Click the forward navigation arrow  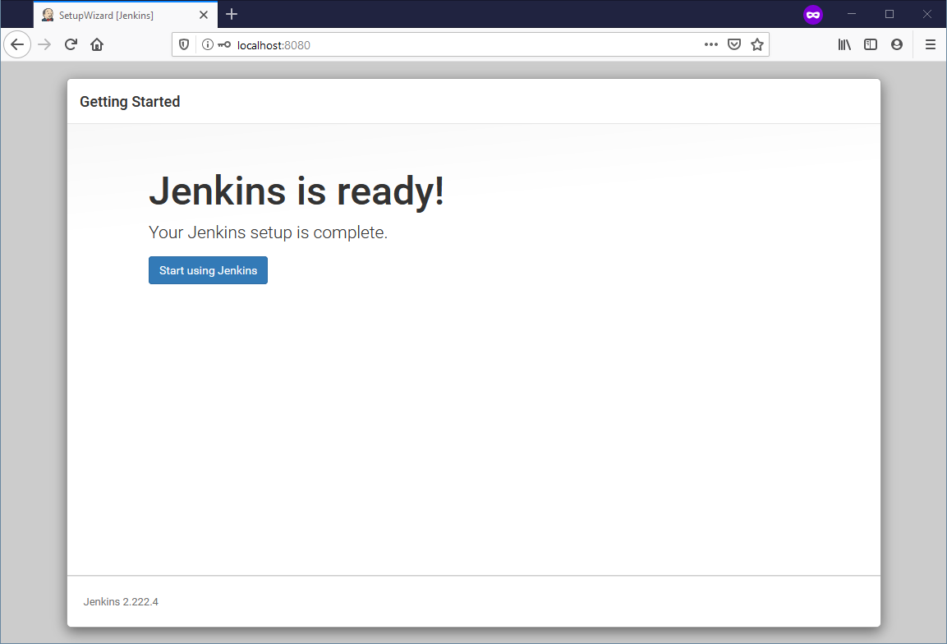point(44,44)
